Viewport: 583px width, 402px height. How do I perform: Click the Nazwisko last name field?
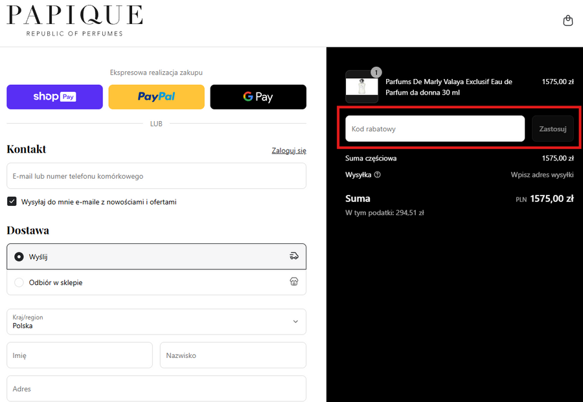click(x=233, y=355)
